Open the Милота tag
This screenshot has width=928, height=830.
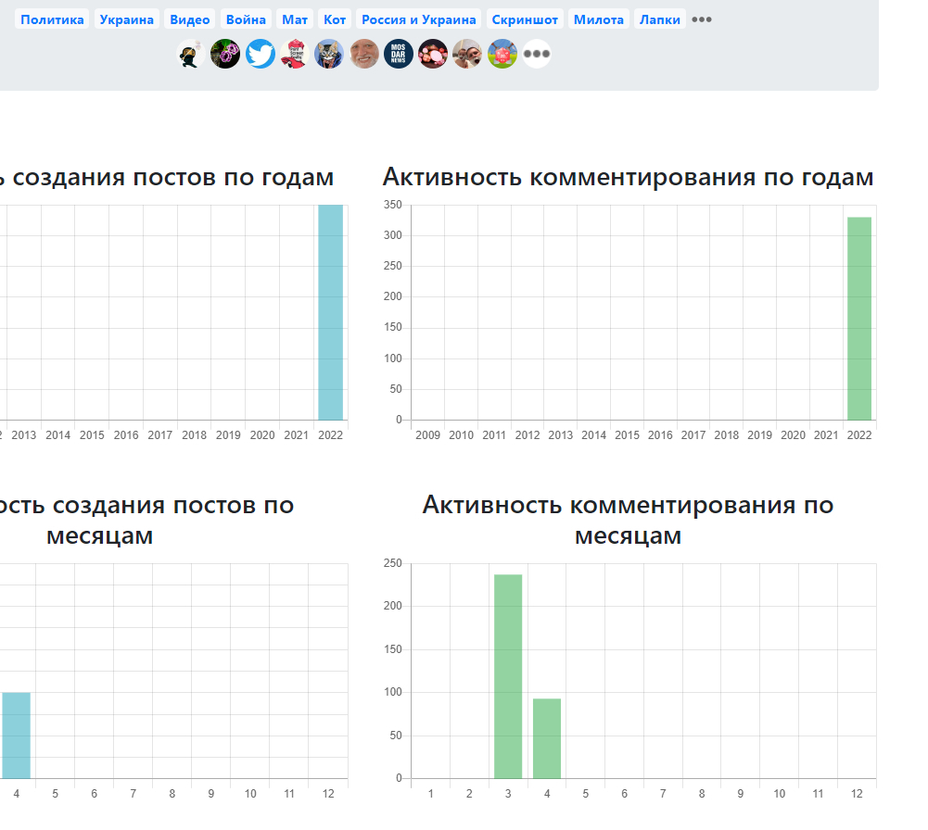598,19
